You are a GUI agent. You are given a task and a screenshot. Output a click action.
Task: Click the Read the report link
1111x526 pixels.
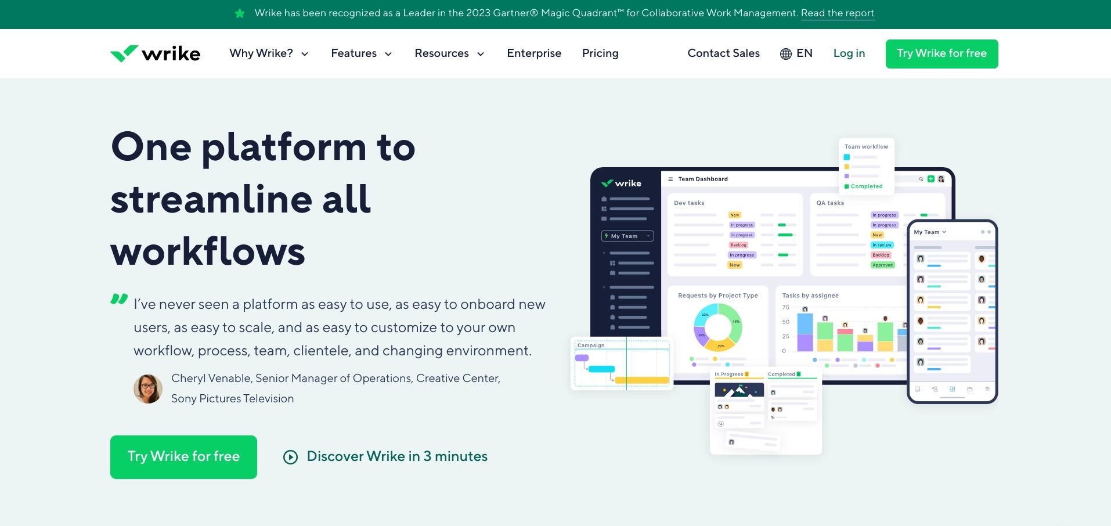pyautogui.click(x=837, y=13)
